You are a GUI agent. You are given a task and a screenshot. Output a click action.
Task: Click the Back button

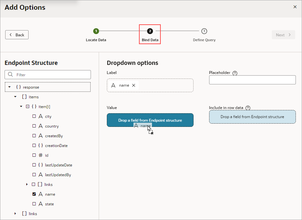point(17,35)
